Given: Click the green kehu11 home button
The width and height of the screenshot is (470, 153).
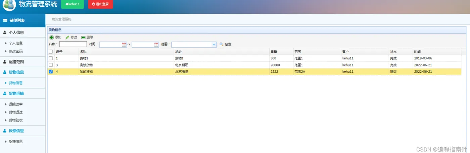Looking at the screenshot, I should (73, 4).
